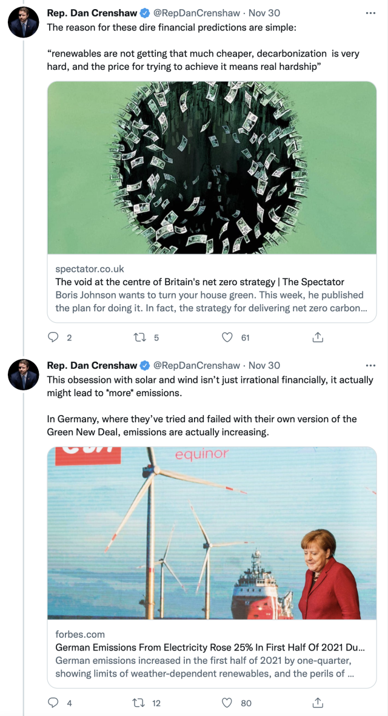Click the money void article image

pos(212,167)
